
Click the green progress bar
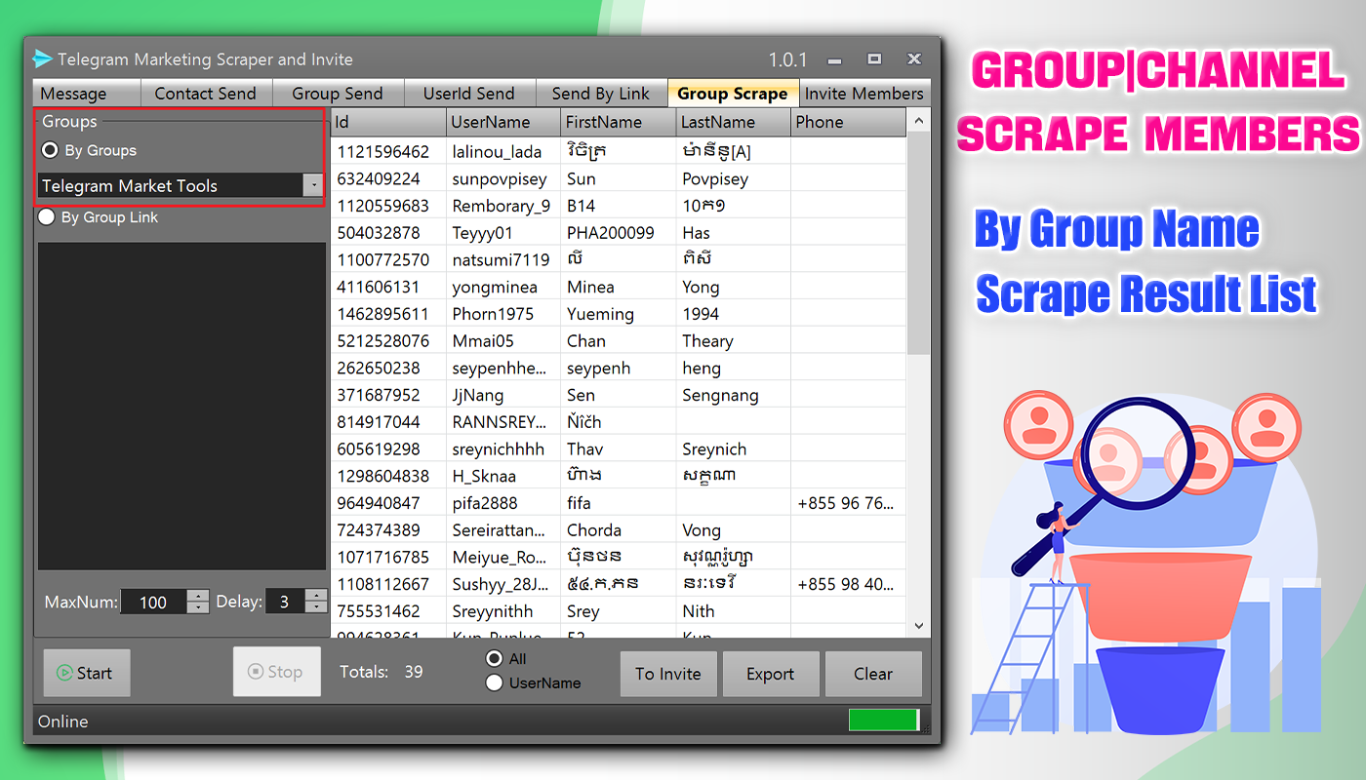pyautogui.click(x=883, y=720)
